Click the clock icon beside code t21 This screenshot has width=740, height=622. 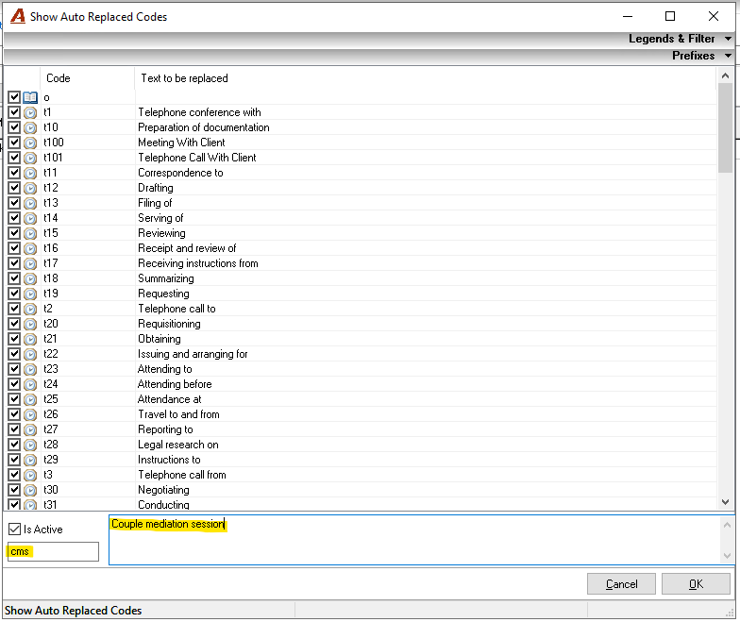click(x=30, y=340)
